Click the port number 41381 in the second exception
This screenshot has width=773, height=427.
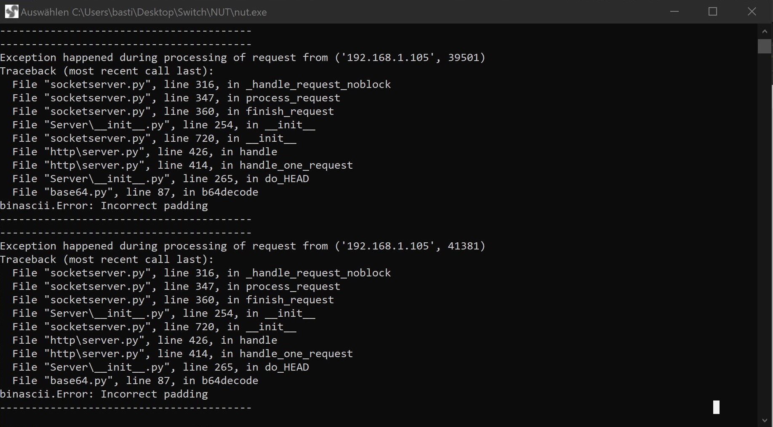coord(463,246)
